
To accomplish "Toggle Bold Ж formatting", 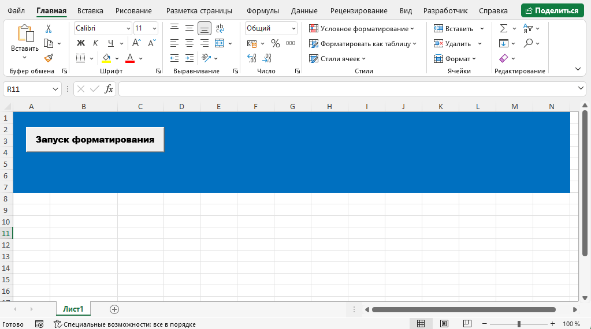I will point(81,43).
